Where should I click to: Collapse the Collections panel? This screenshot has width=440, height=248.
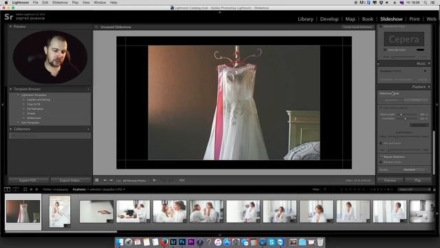(x=11, y=129)
